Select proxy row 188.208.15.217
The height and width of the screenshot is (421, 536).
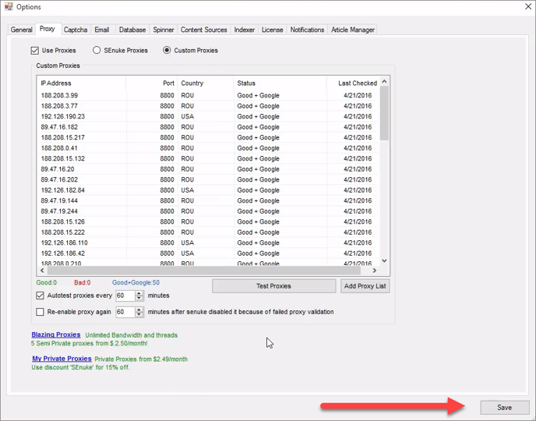click(209, 137)
